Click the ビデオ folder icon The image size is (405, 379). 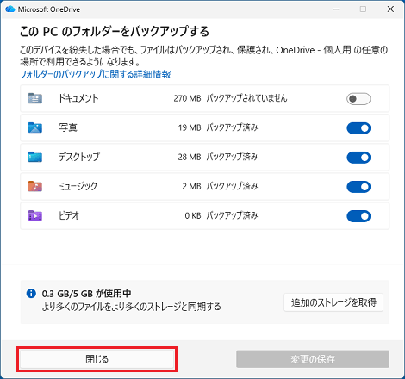coord(35,215)
